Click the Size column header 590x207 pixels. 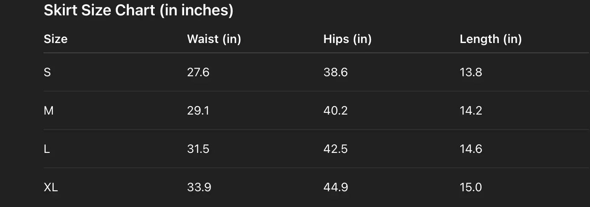(x=55, y=39)
